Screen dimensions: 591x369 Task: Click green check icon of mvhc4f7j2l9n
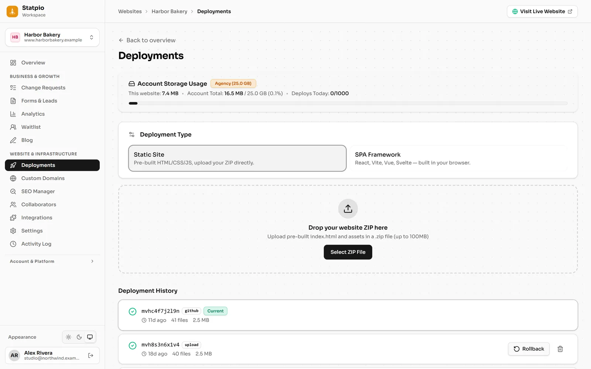(x=133, y=311)
